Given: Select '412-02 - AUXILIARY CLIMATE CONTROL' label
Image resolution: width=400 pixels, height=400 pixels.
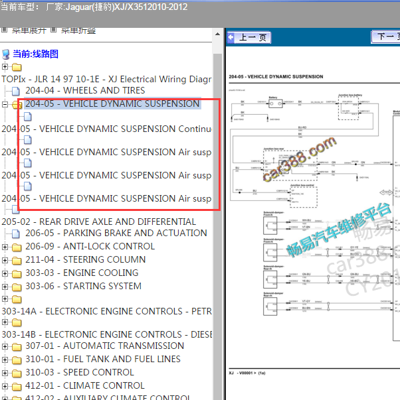Looking at the screenshot, I should click(x=108, y=397).
